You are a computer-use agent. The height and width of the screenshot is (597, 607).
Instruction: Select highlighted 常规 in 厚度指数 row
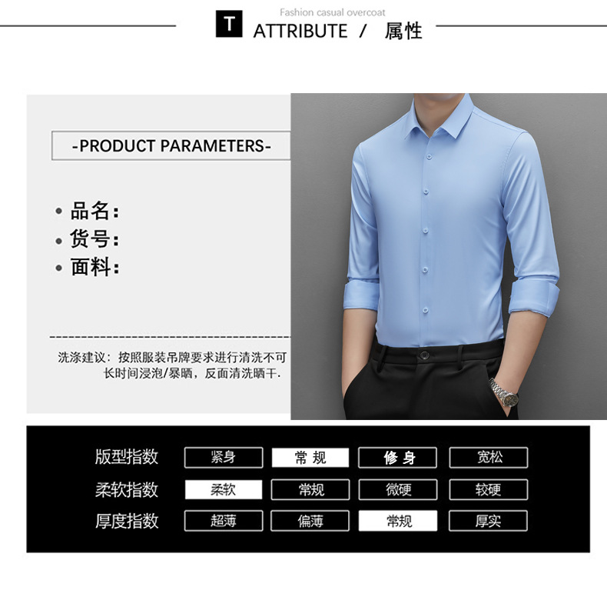tap(397, 521)
